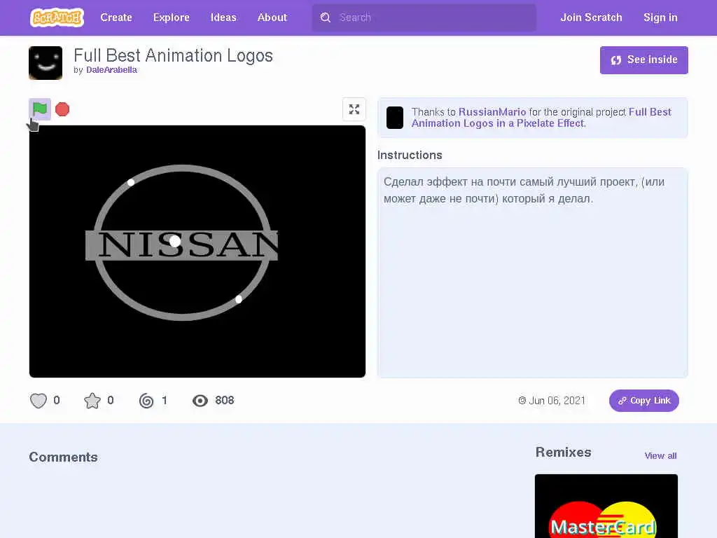
Task: Click the Scratch logo
Action: (x=57, y=18)
